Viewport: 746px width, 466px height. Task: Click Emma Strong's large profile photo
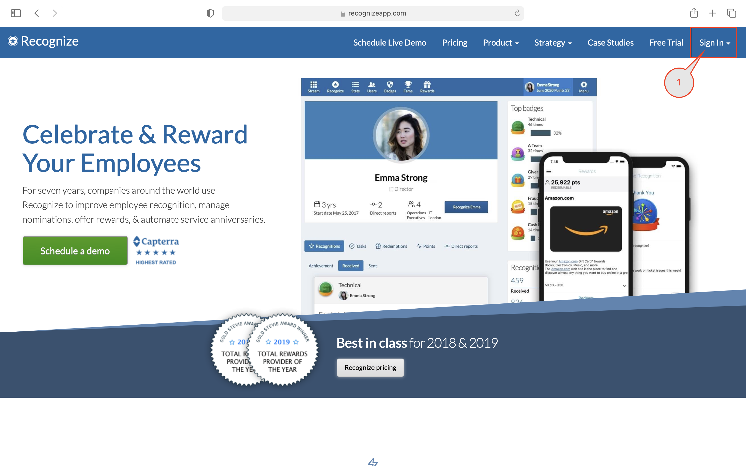click(x=401, y=135)
